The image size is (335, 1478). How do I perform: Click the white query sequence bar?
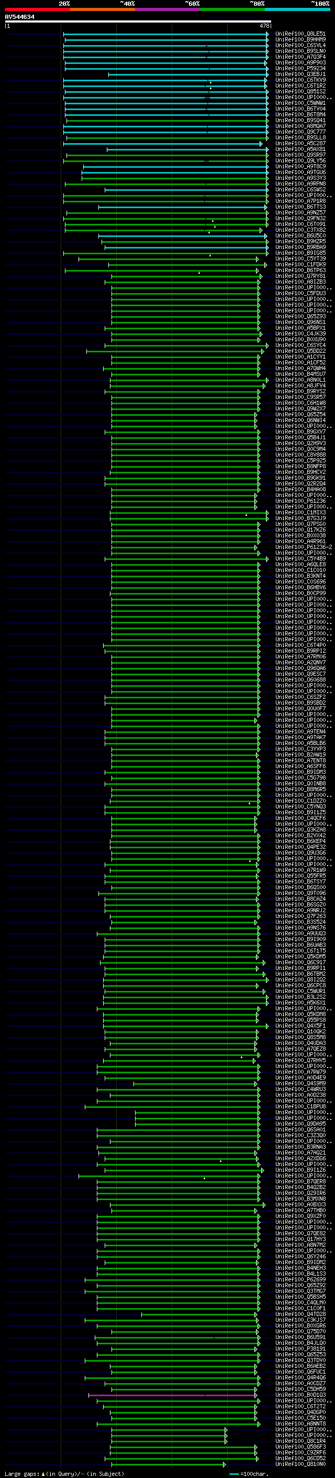pyautogui.click(x=138, y=22)
